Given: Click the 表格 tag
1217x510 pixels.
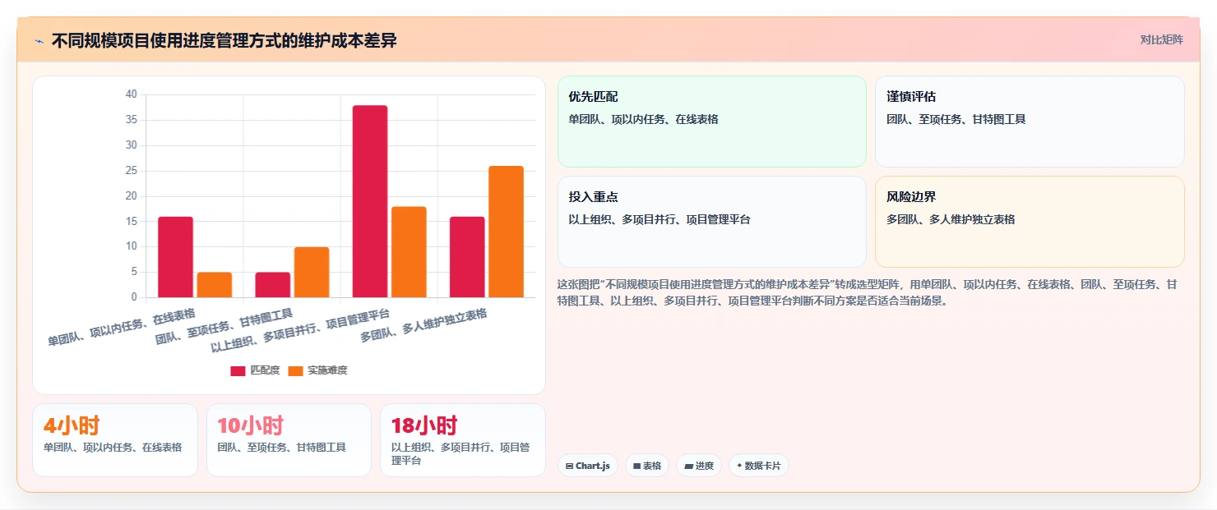Looking at the screenshot, I should tap(647, 466).
